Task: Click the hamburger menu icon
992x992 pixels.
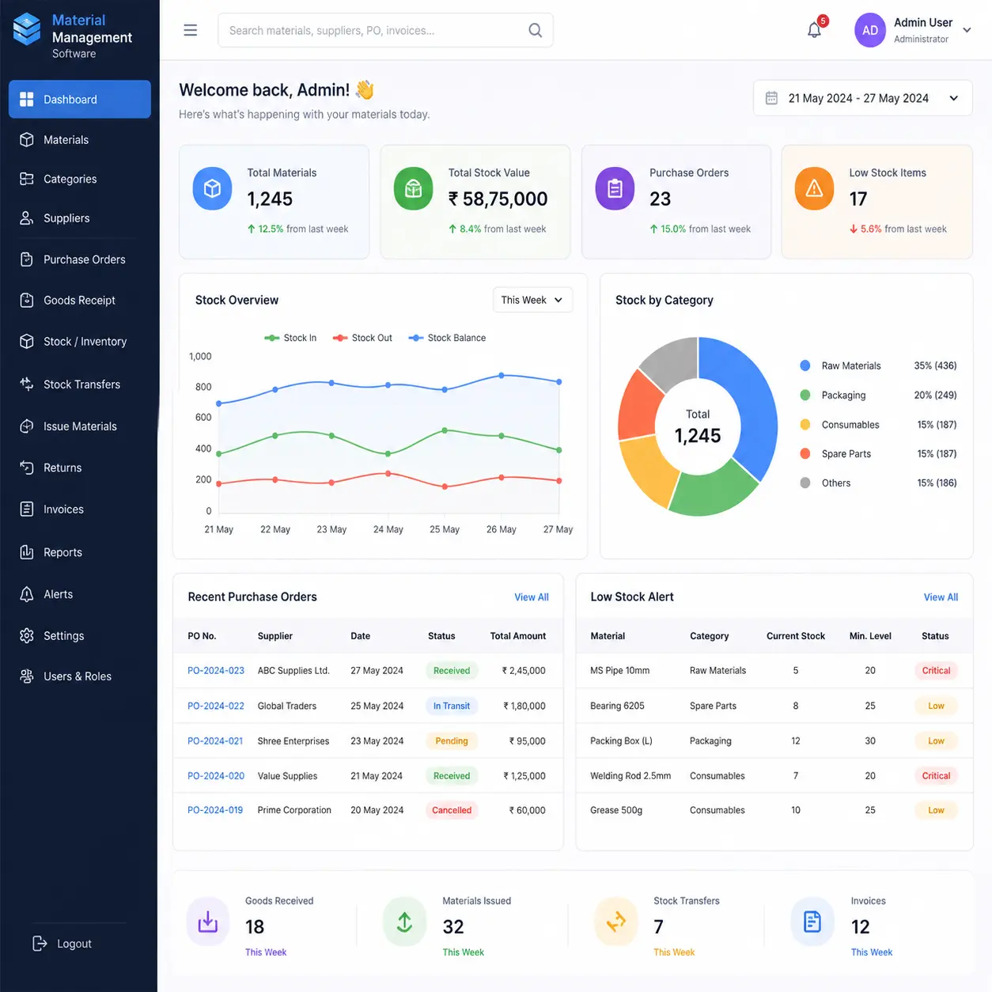Action: (x=190, y=30)
